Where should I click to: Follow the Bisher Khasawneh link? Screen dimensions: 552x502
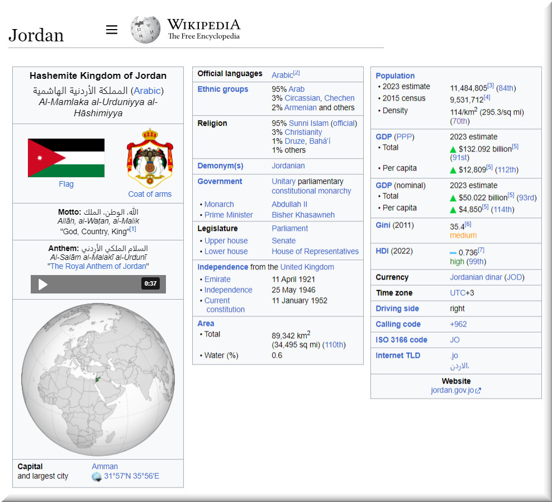point(303,215)
